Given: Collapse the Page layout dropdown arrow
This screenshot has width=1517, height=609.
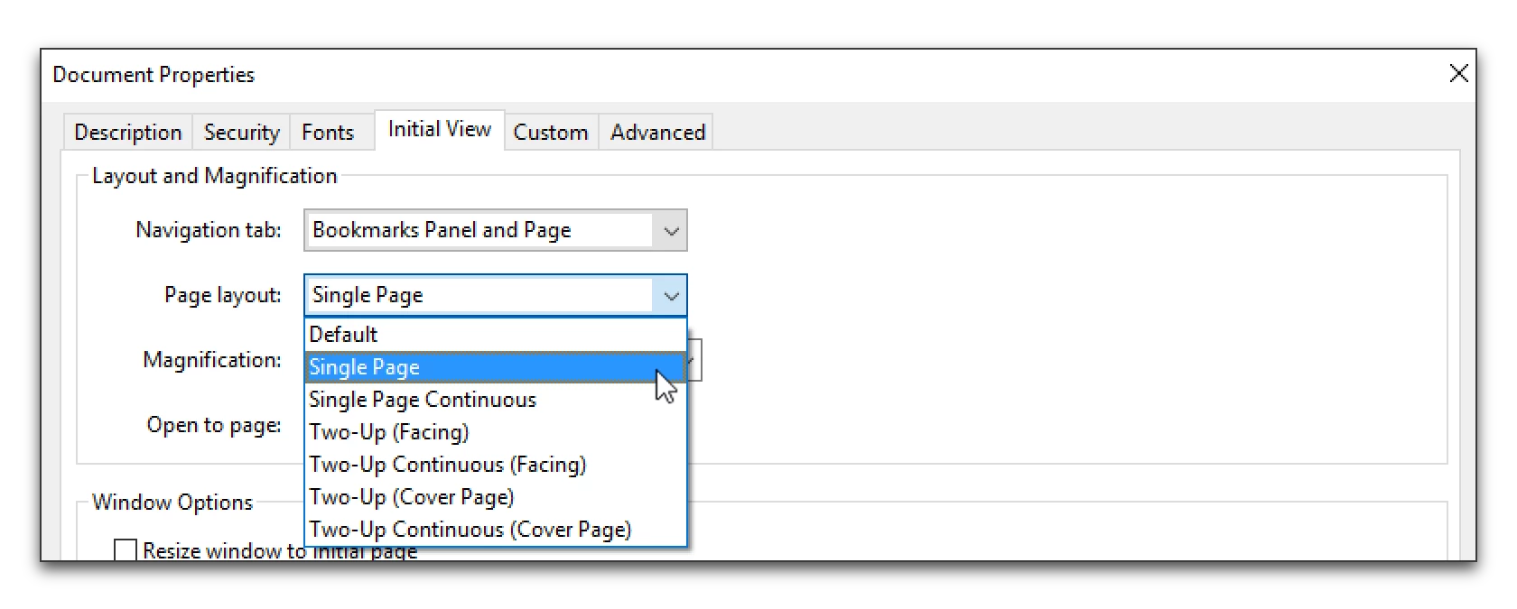Looking at the screenshot, I should tap(670, 296).
